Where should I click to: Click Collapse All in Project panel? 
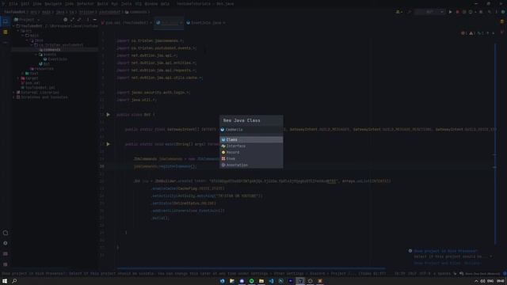[x=79, y=20]
